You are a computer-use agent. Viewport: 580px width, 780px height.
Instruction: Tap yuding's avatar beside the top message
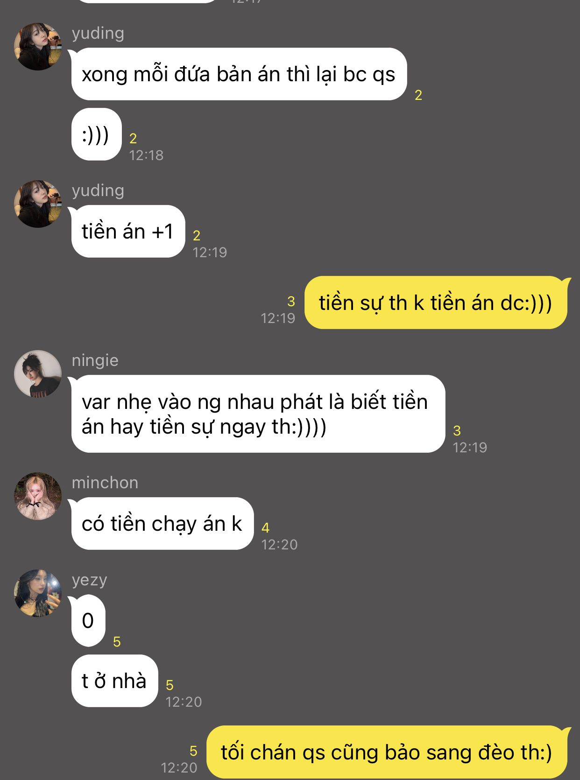pyautogui.click(x=38, y=47)
